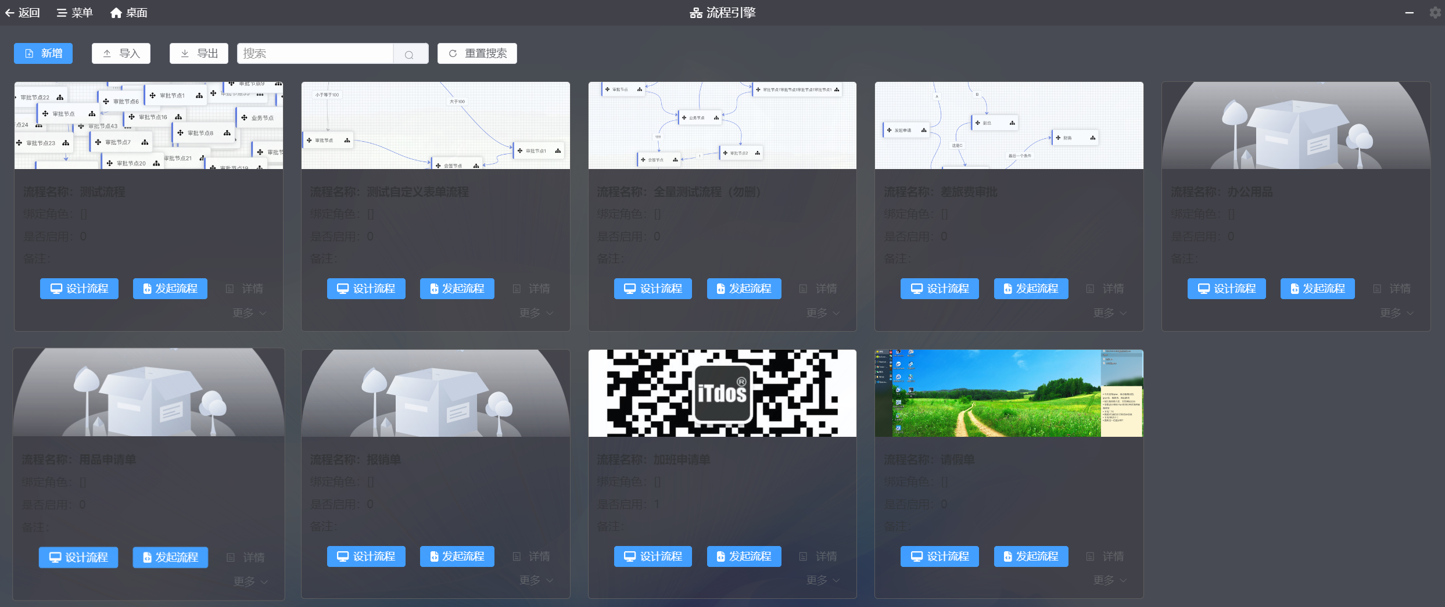1445x607 pixels.
Task: Click 设计流程 for 测试流程 card
Action: [x=79, y=289]
